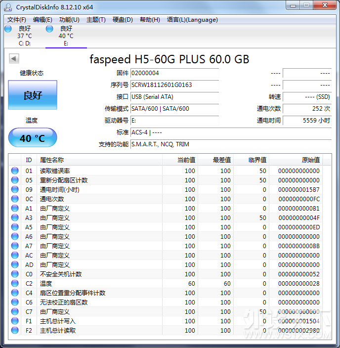Click the serial number field SCRW18112601G0163
This screenshot has width=340, height=348.
tap(174, 85)
